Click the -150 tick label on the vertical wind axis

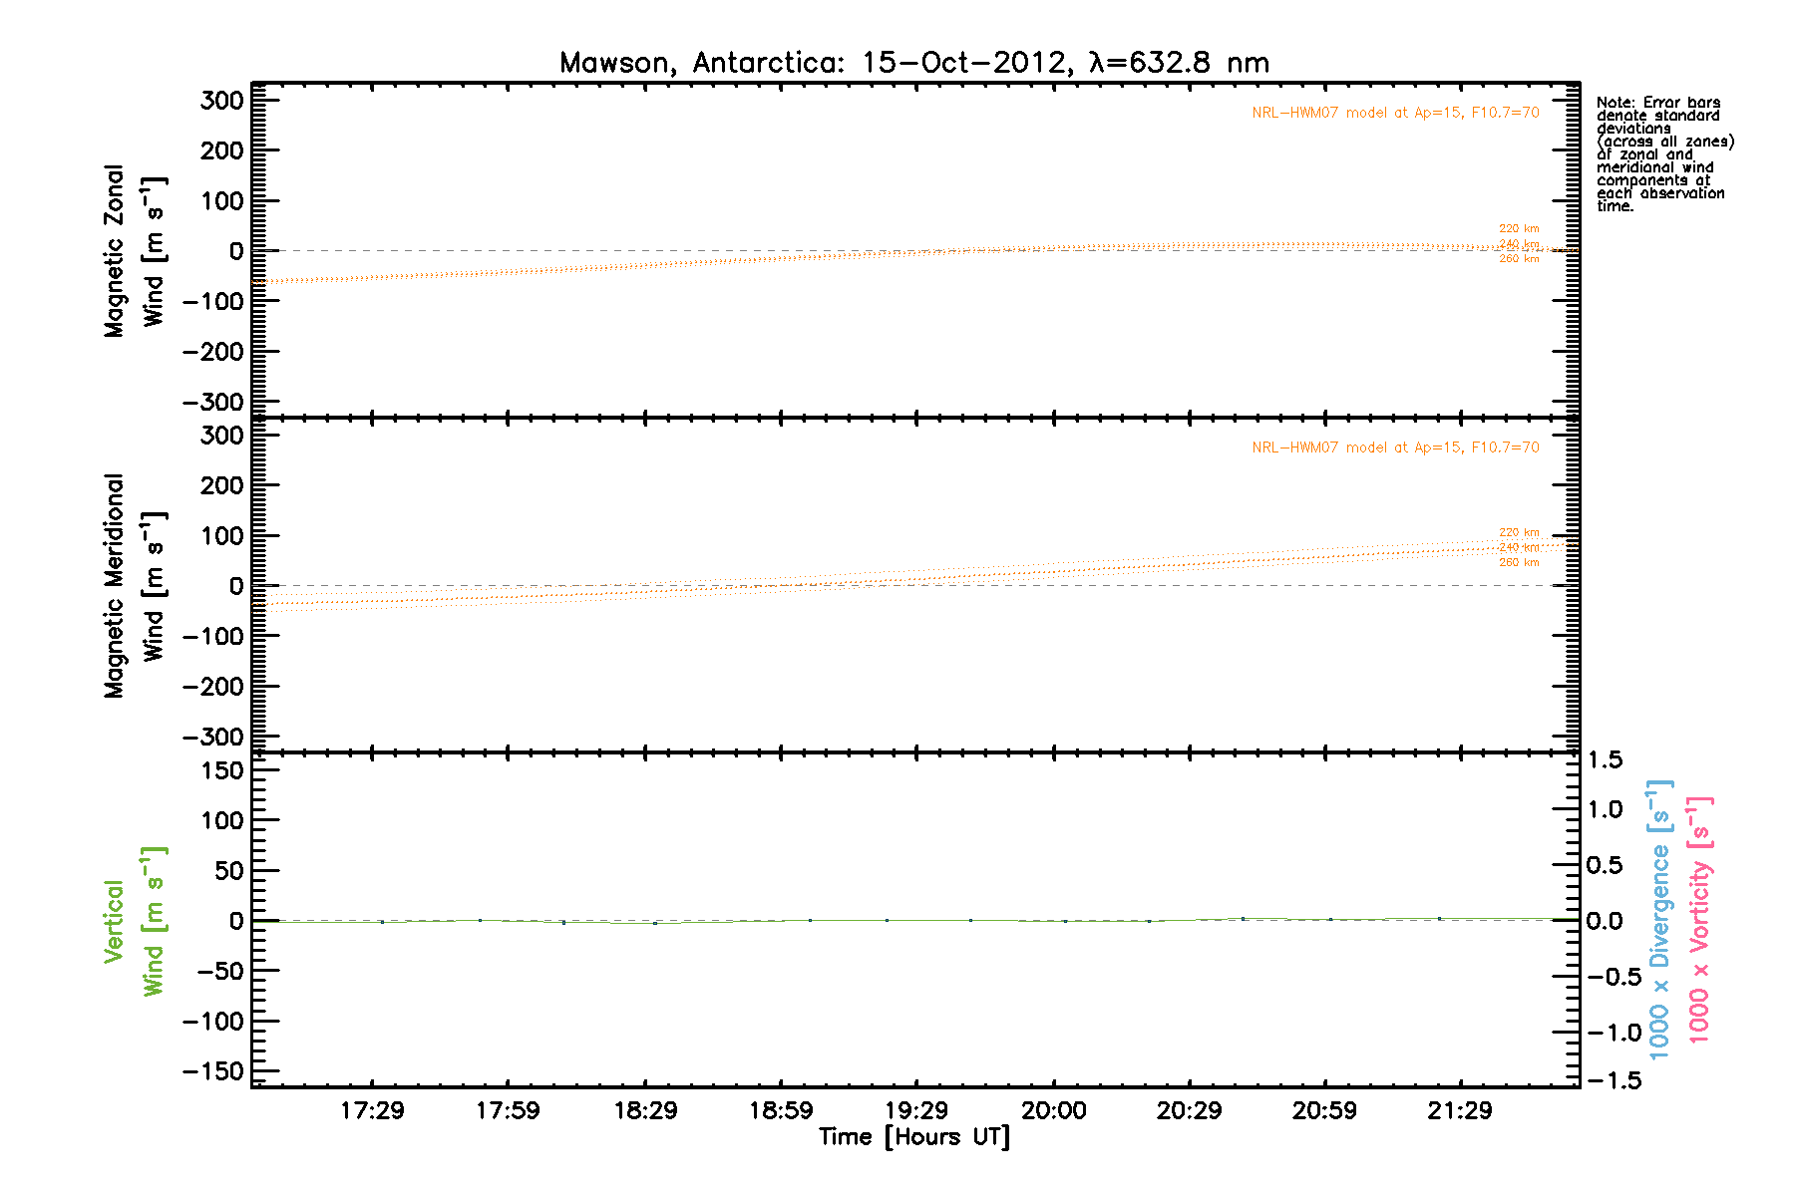click(x=212, y=1072)
